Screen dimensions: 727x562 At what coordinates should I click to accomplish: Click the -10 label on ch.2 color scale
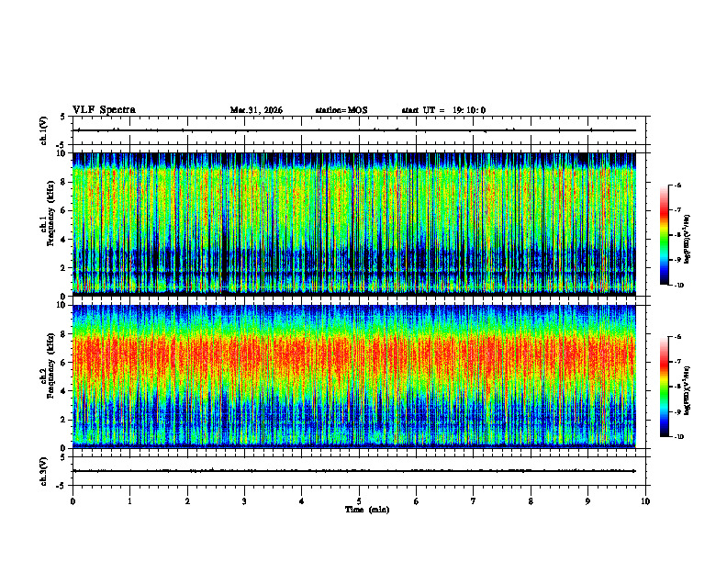[x=677, y=437]
